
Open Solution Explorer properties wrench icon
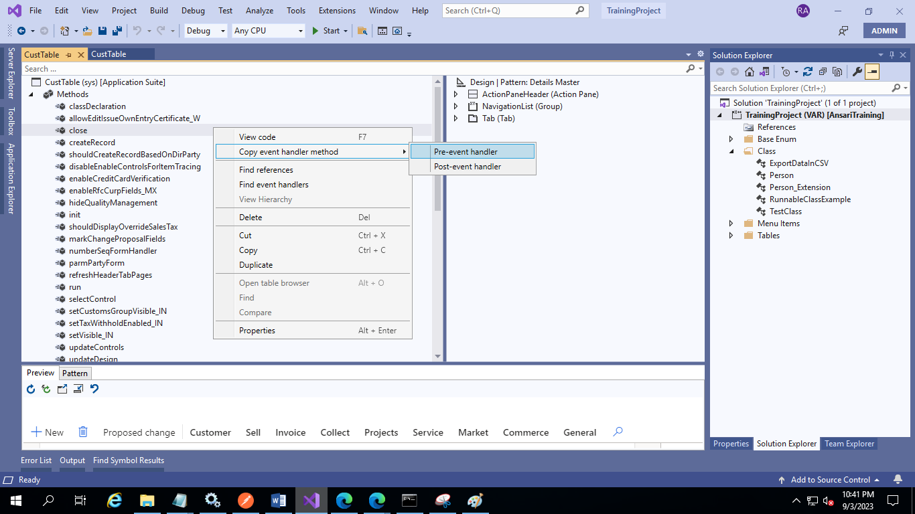click(857, 72)
